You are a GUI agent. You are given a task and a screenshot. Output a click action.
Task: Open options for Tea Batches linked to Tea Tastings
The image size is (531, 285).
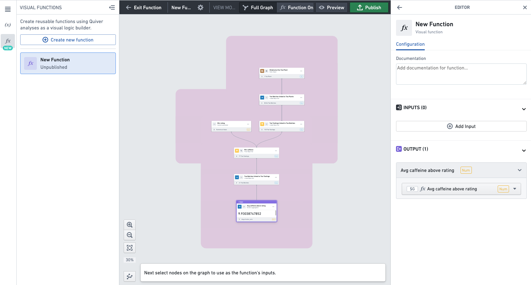pyautogui.click(x=276, y=177)
